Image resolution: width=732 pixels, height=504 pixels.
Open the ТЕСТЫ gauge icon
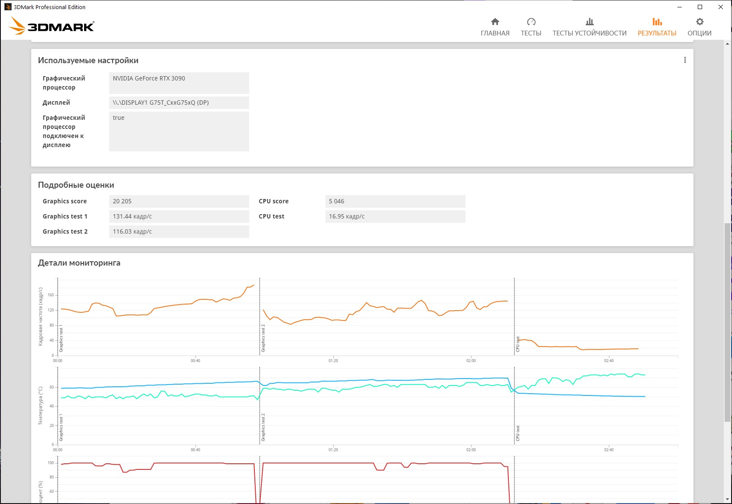click(x=531, y=22)
